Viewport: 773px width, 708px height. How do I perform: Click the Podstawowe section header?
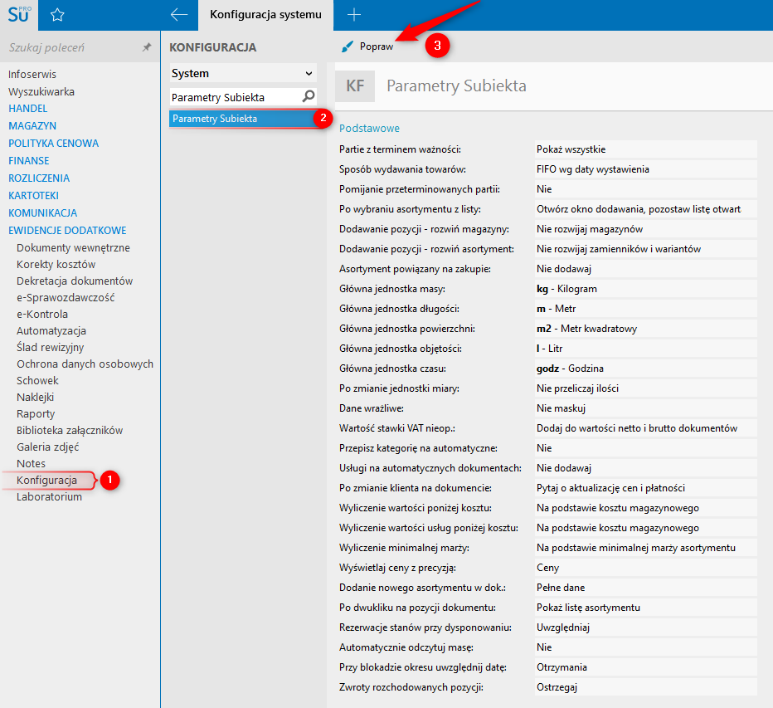(x=369, y=129)
